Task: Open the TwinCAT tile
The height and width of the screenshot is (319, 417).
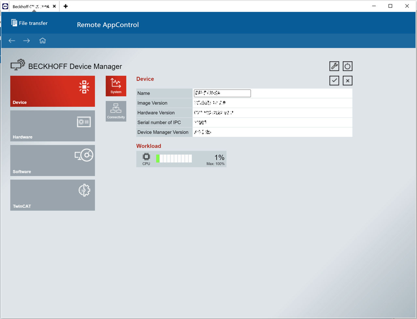Action: [52, 195]
